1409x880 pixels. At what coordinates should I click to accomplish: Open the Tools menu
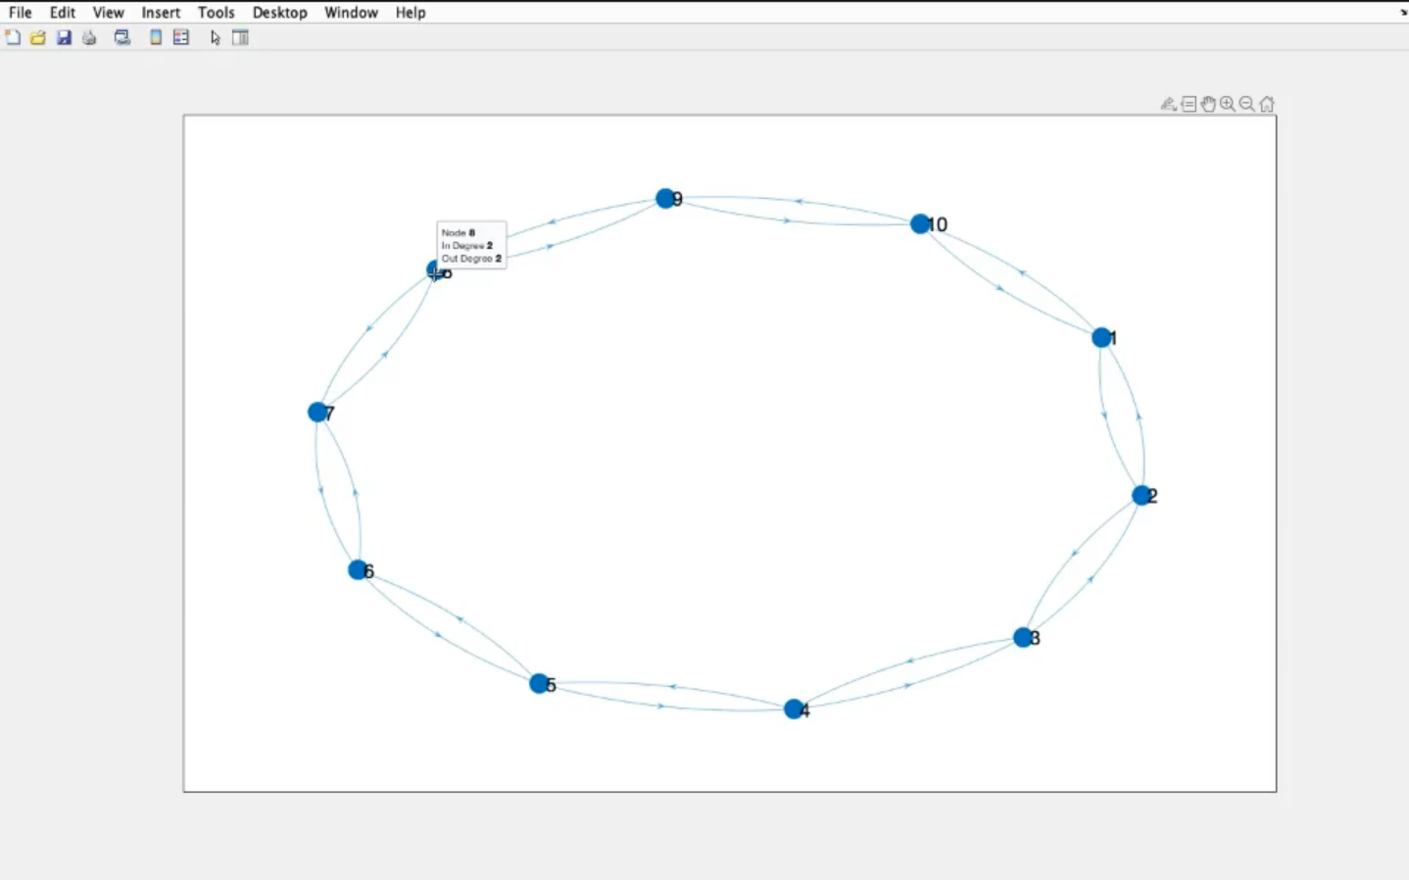(216, 13)
